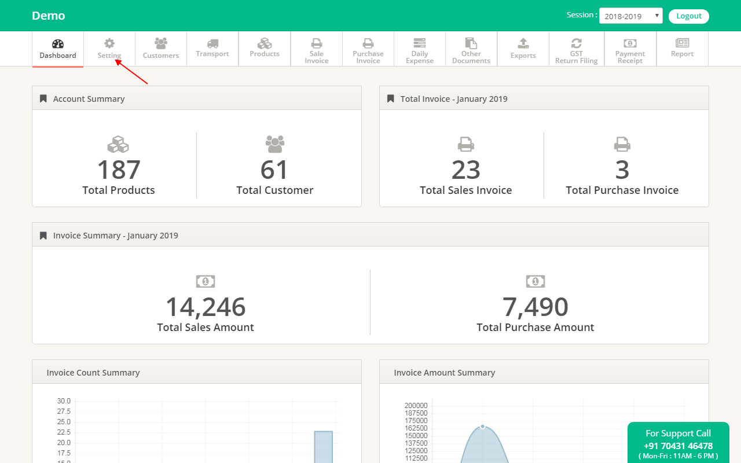
Task: Click the Demo brand title
Action: (49, 16)
